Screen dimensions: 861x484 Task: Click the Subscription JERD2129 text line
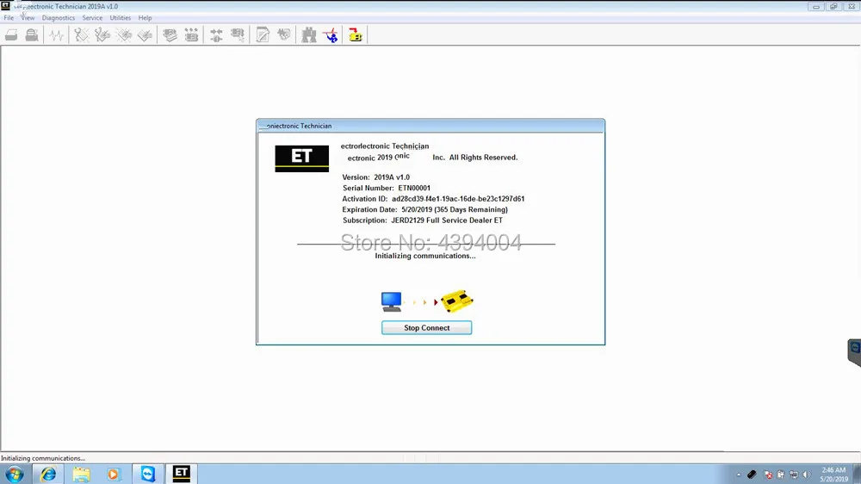coord(423,220)
